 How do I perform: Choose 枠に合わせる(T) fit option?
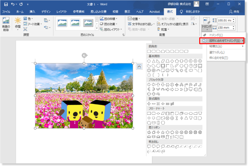[226, 58]
